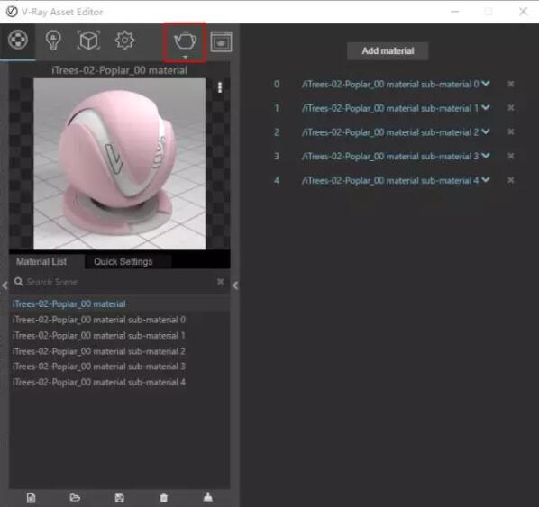Viewport: 539px width, 507px height.
Task: Click the save material disk icon
Action: pyautogui.click(x=119, y=498)
